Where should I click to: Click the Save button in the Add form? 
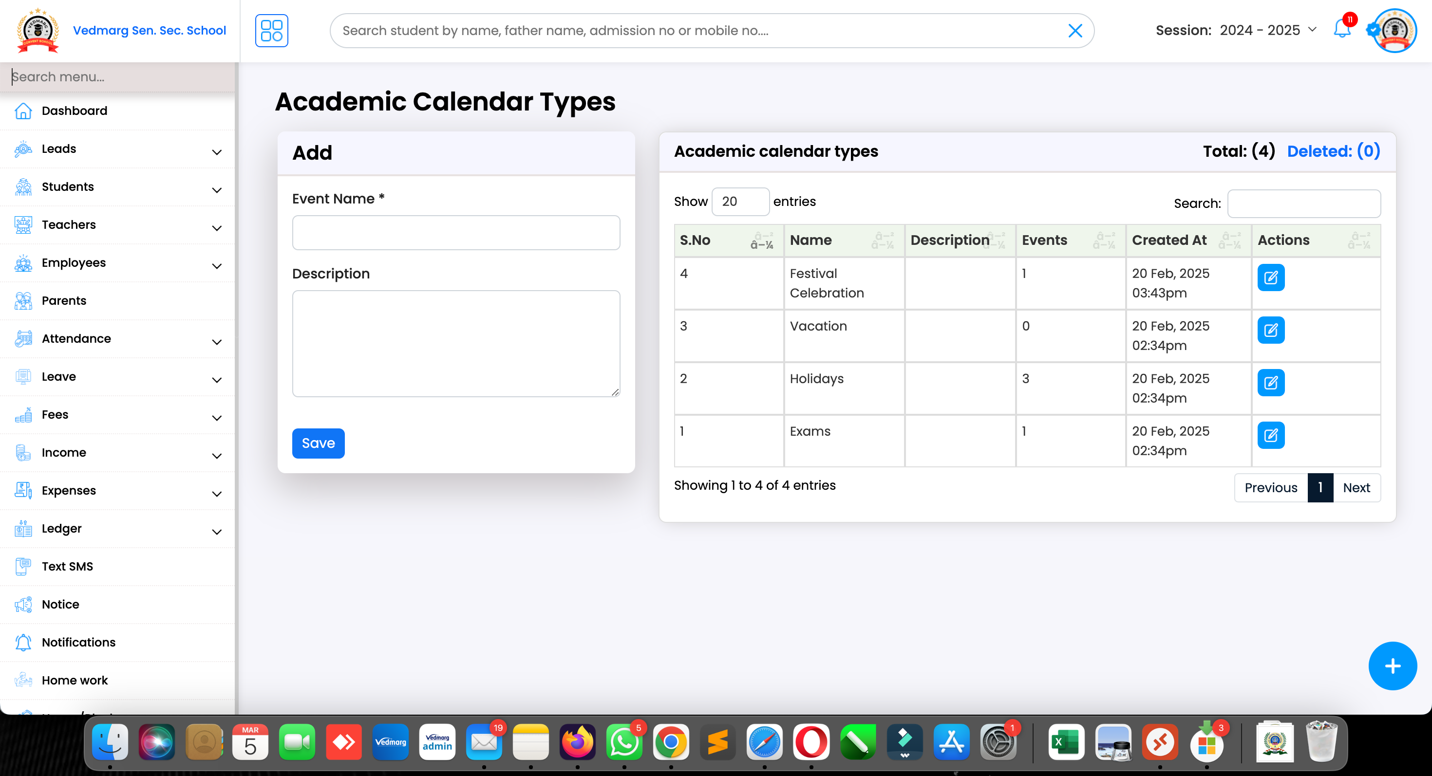(x=318, y=443)
